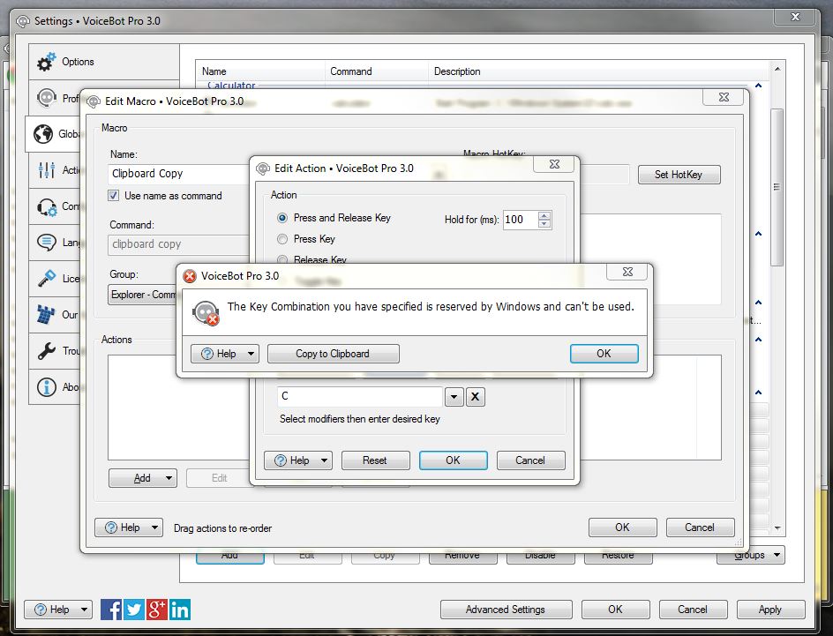
Task: Click the X clear key button
Action: pos(475,397)
